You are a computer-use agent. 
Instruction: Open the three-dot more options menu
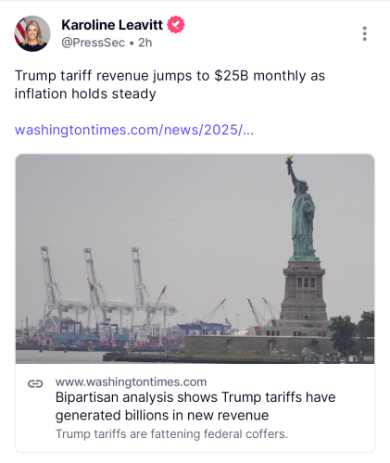point(365,33)
